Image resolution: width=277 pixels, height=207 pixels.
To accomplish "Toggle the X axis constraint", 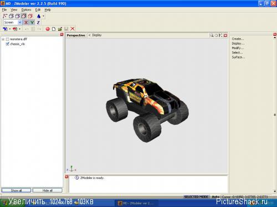I will tap(26, 23).
